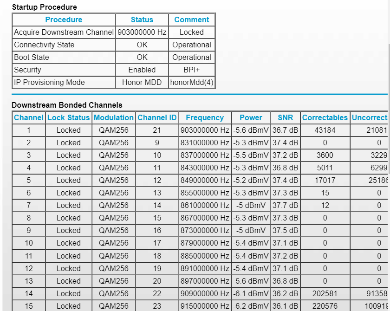This screenshot has width=390, height=311.
Task: Click the Connectivity State label
Action: click(x=44, y=45)
